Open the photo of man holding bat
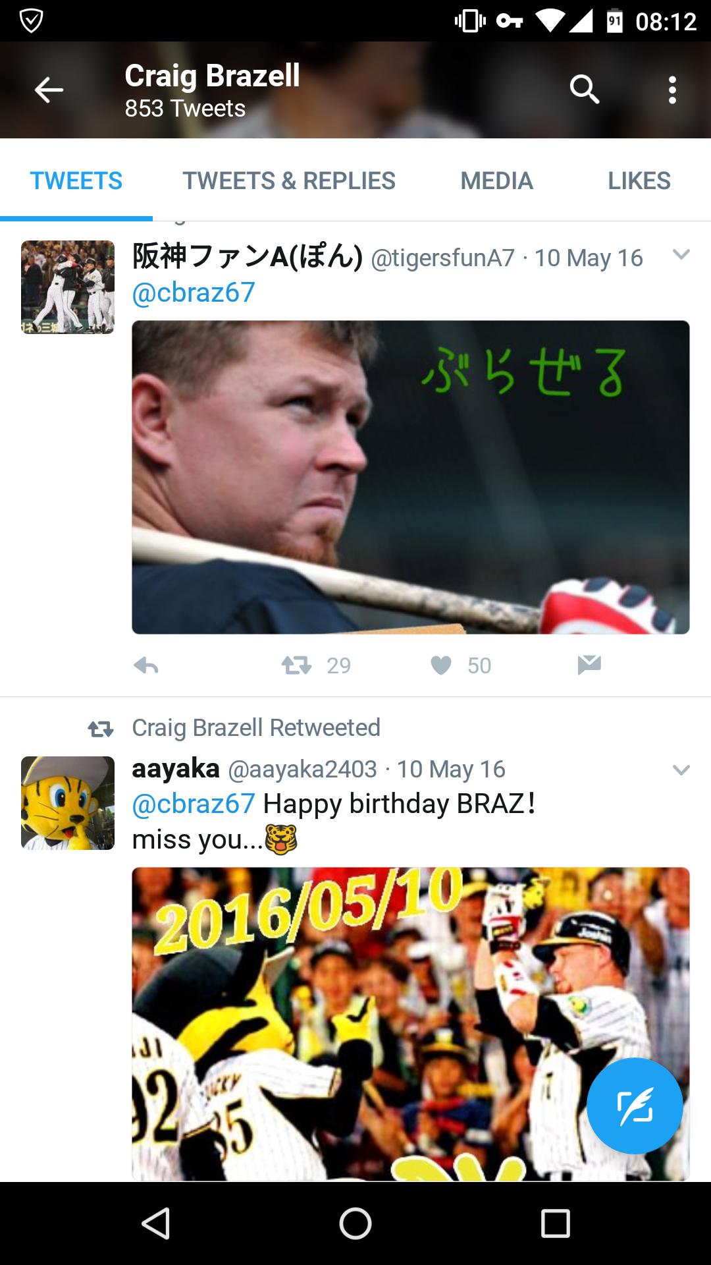711x1265 pixels. 411,477
